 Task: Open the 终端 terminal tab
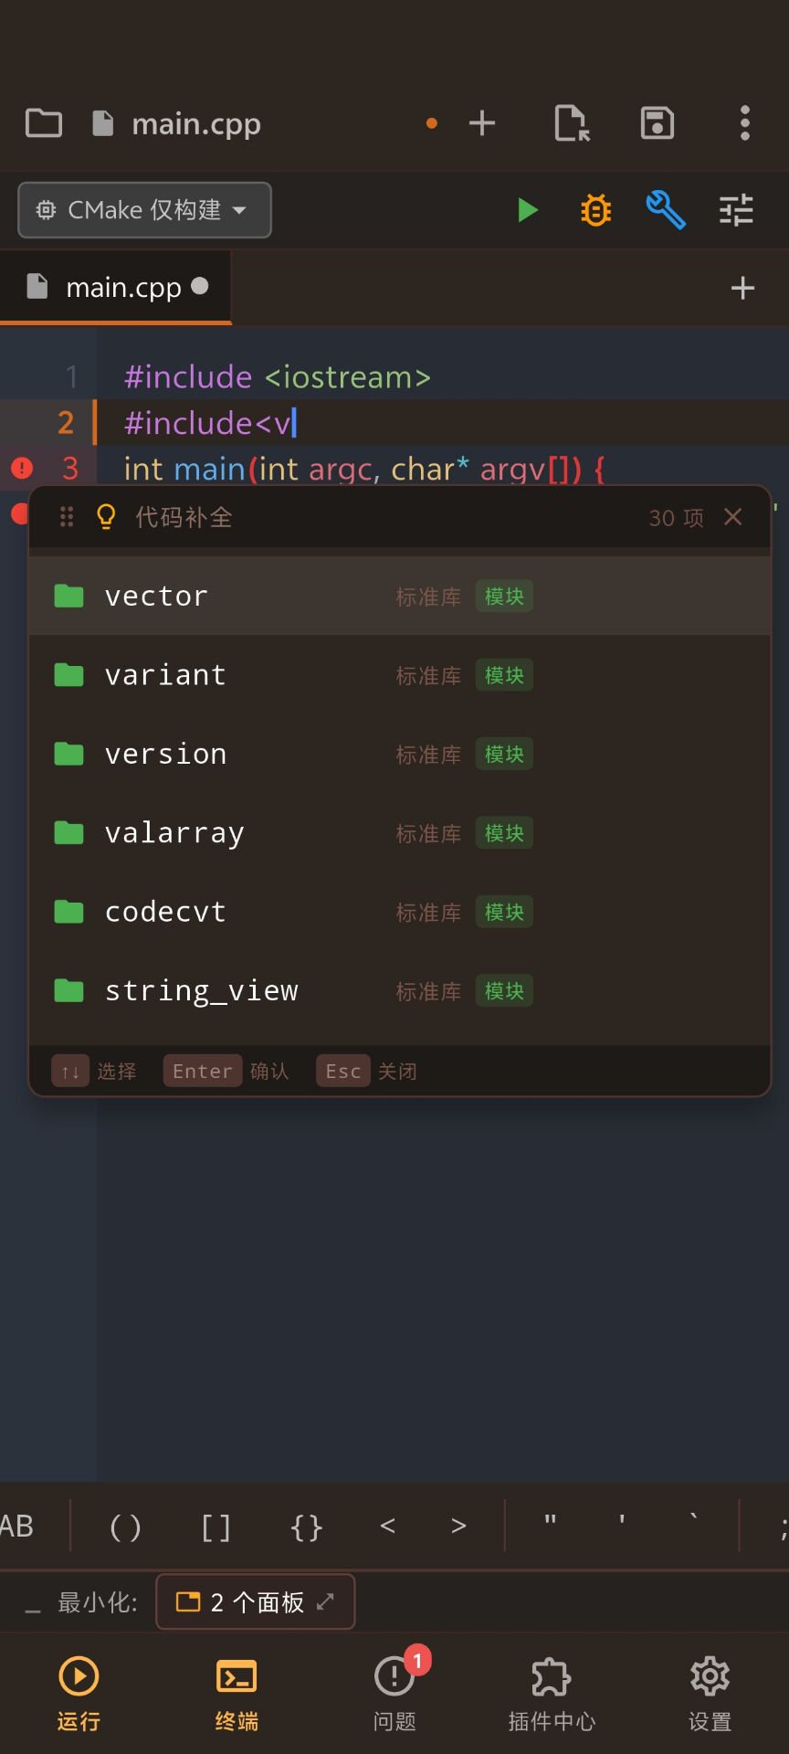point(237,1694)
